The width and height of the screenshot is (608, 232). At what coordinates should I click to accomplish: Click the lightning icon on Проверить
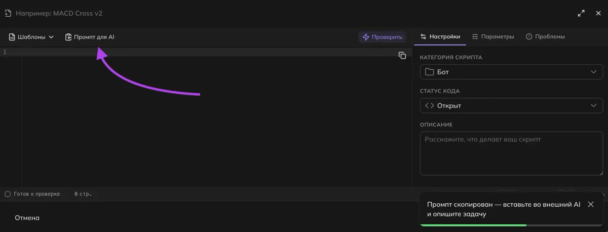click(366, 37)
